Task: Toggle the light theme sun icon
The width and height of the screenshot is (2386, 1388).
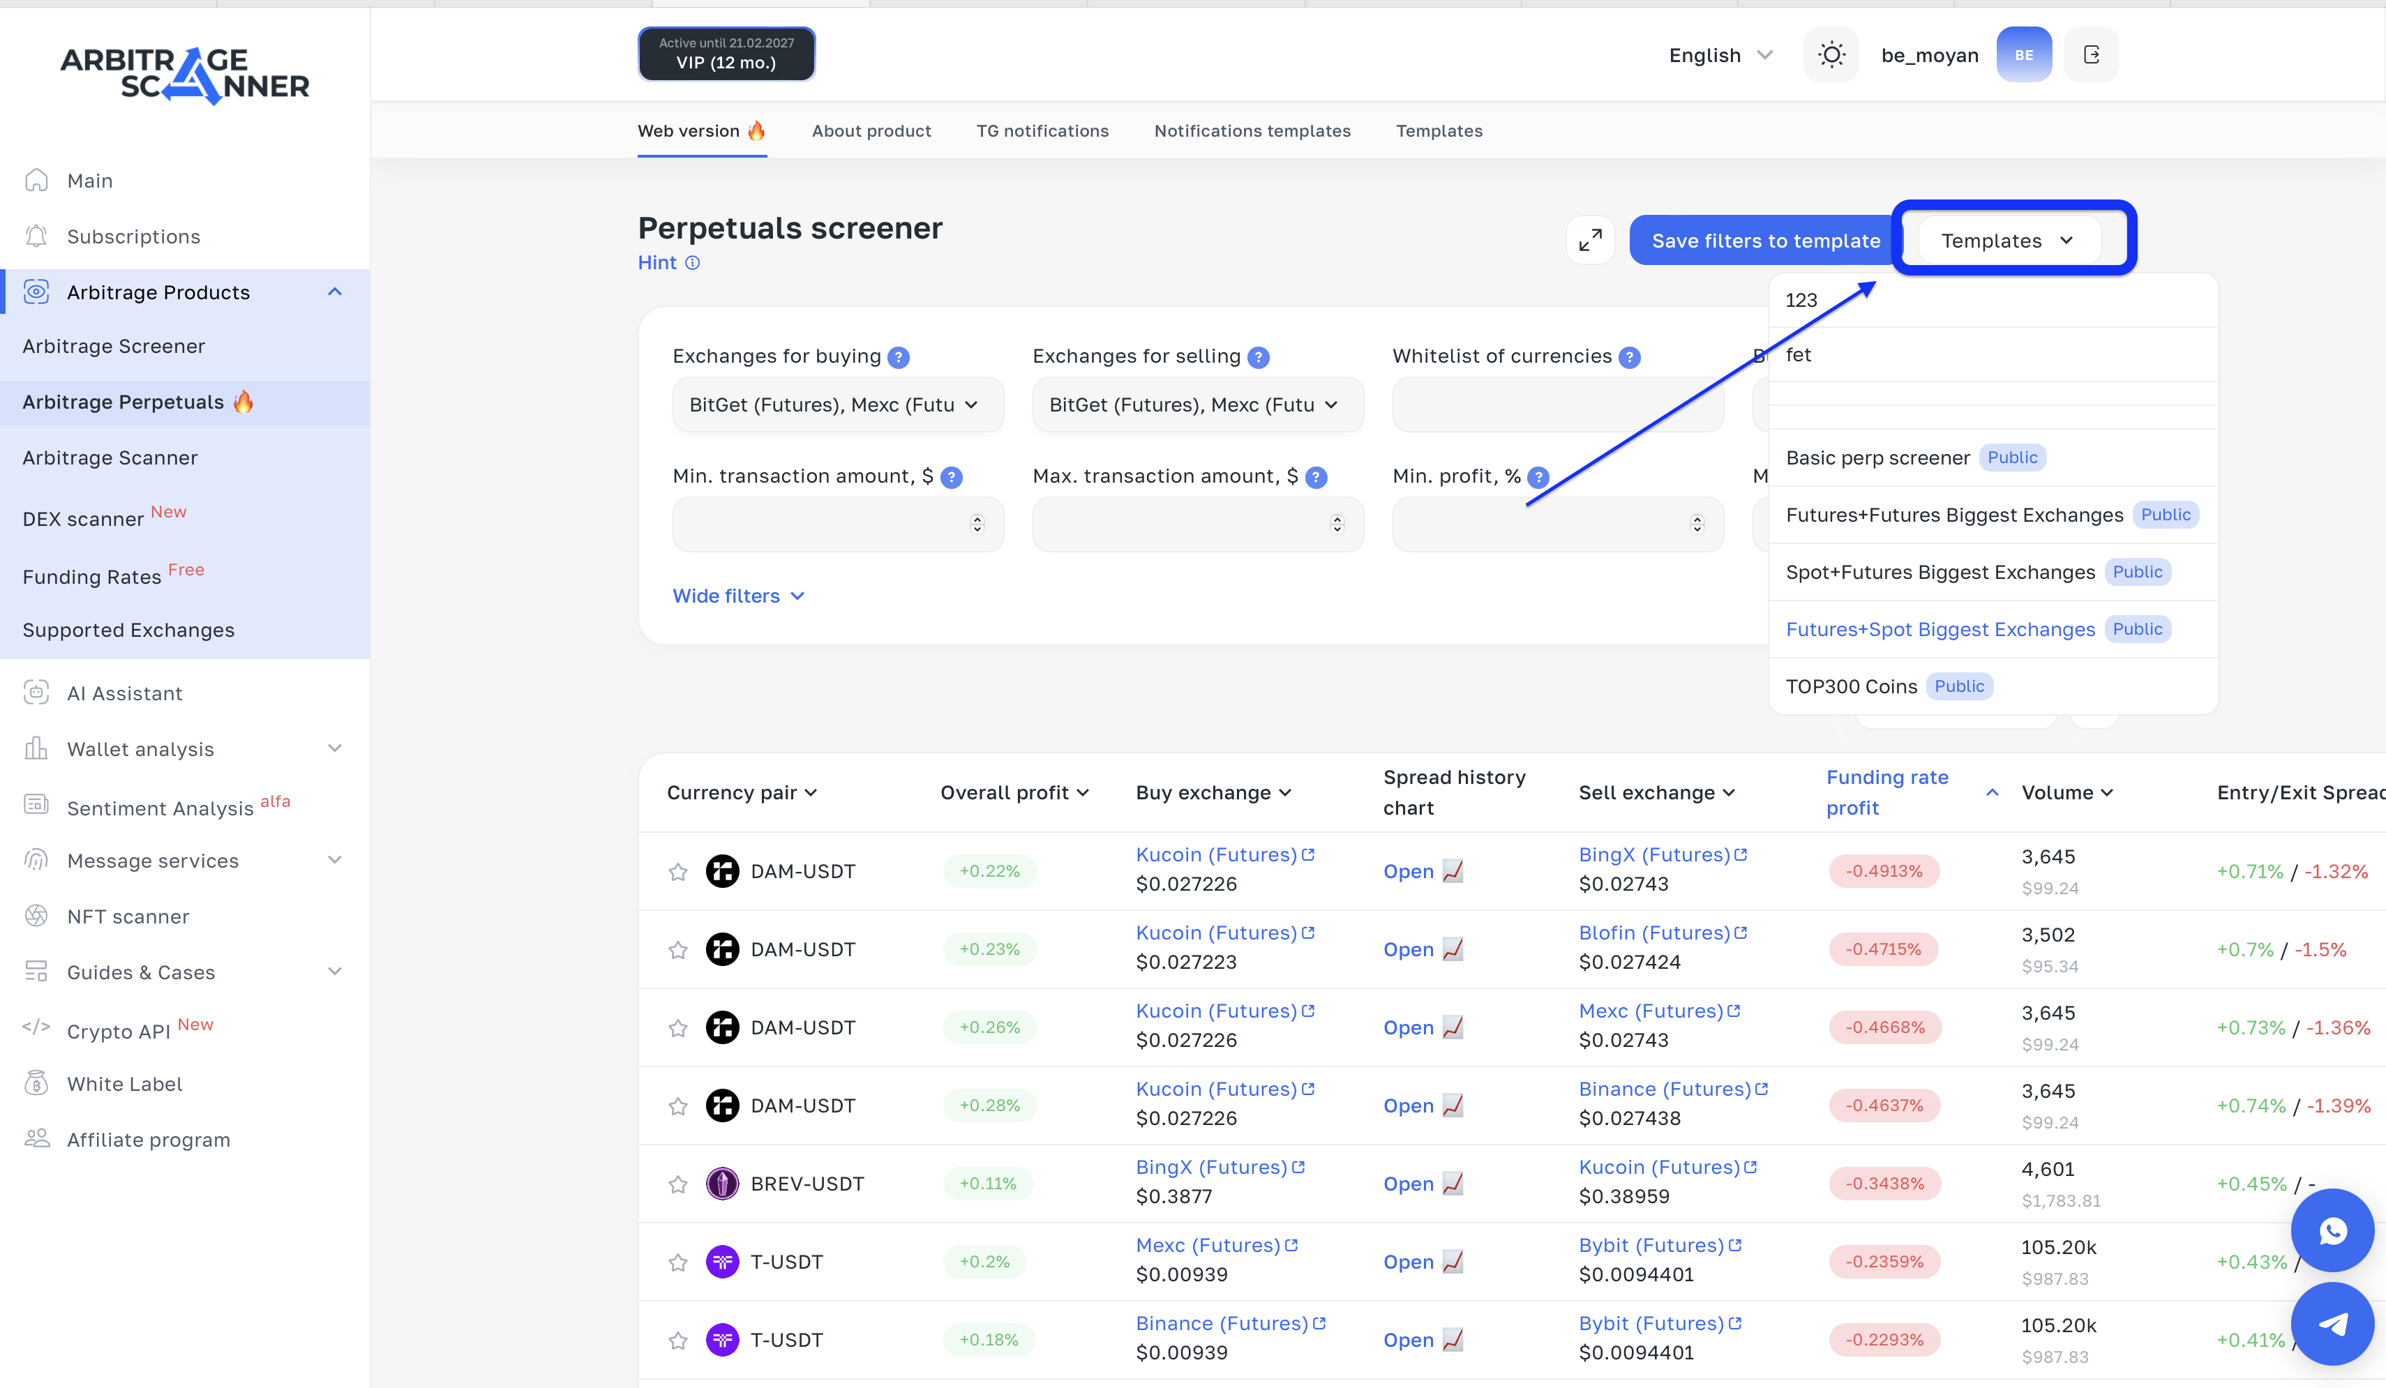Action: [1831, 54]
